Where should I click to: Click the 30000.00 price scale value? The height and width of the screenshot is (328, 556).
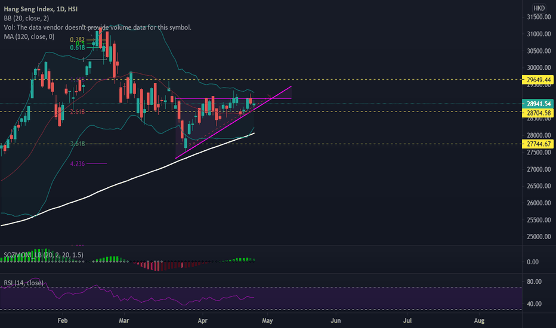pyautogui.click(x=539, y=68)
